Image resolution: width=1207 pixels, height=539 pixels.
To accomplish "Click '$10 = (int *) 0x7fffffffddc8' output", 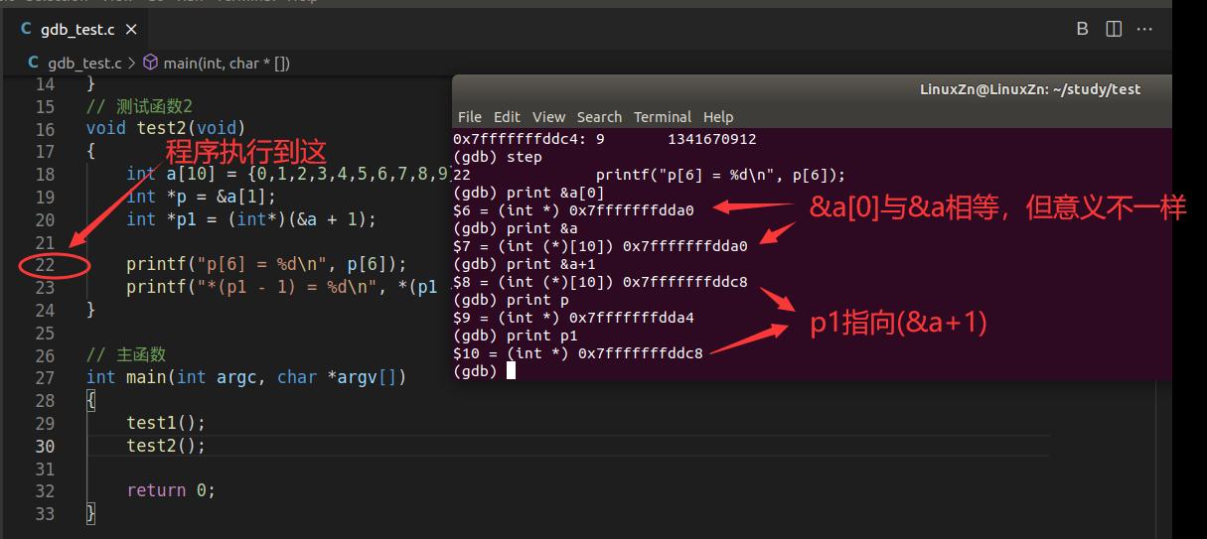I will [x=578, y=353].
